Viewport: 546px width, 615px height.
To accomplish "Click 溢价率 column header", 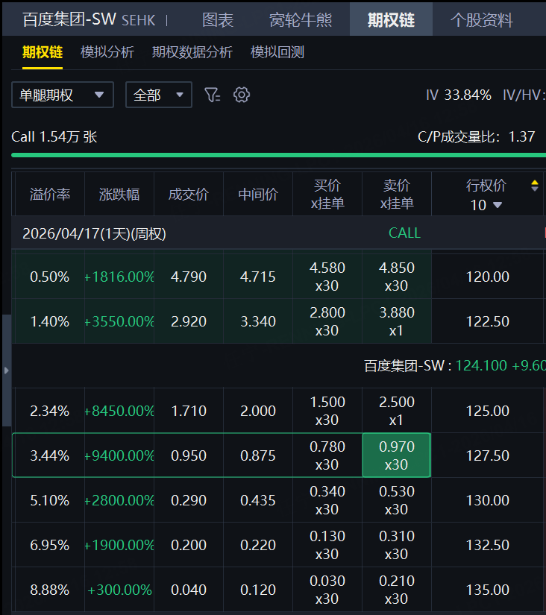I will point(50,195).
